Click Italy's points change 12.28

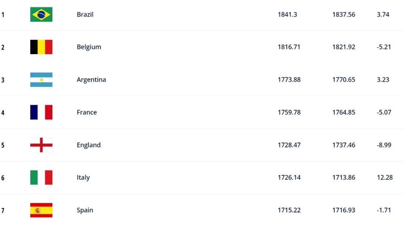(385, 178)
